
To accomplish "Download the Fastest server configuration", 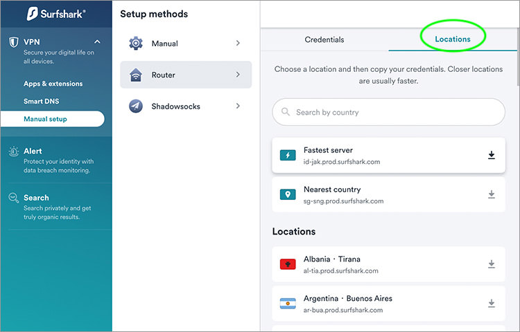I will click(x=492, y=155).
